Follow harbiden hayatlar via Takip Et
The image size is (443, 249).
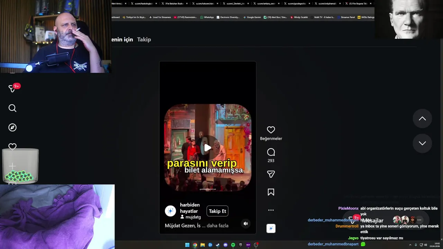(217, 211)
